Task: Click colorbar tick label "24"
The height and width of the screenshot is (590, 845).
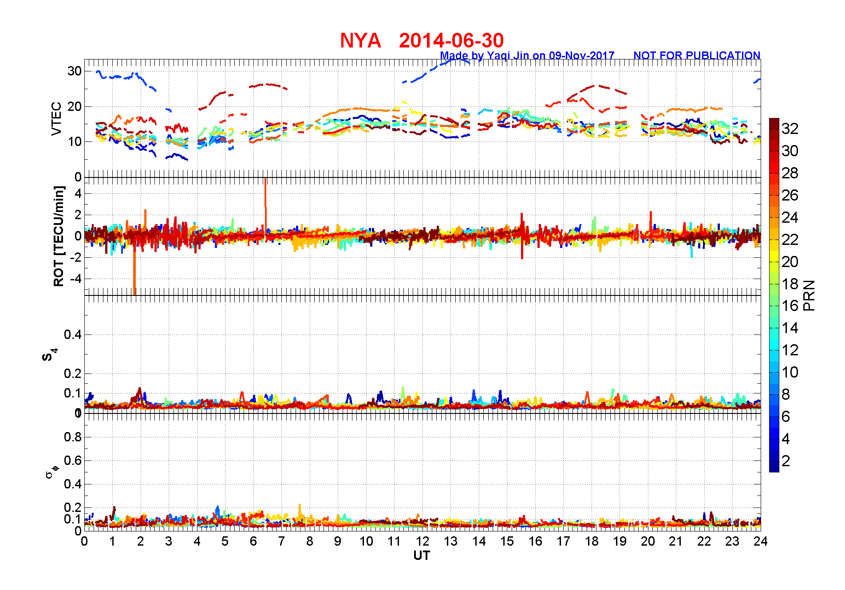Action: pyautogui.click(x=790, y=217)
